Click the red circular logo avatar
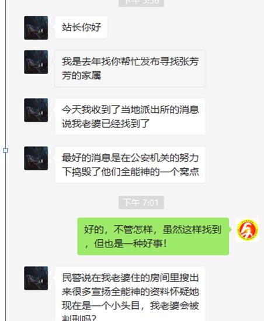The image size is (264, 321). [x=247, y=230]
